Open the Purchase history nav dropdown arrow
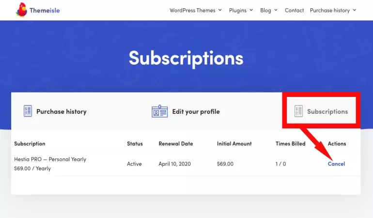The width and height of the screenshot is (373, 218). tap(355, 10)
